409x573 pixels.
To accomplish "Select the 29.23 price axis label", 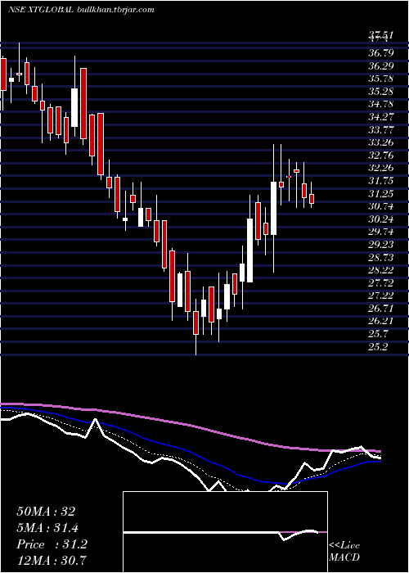I will (380, 246).
